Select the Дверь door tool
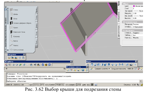Image resolution: width=149 pixels, height=95 pixels. tap(14, 14)
